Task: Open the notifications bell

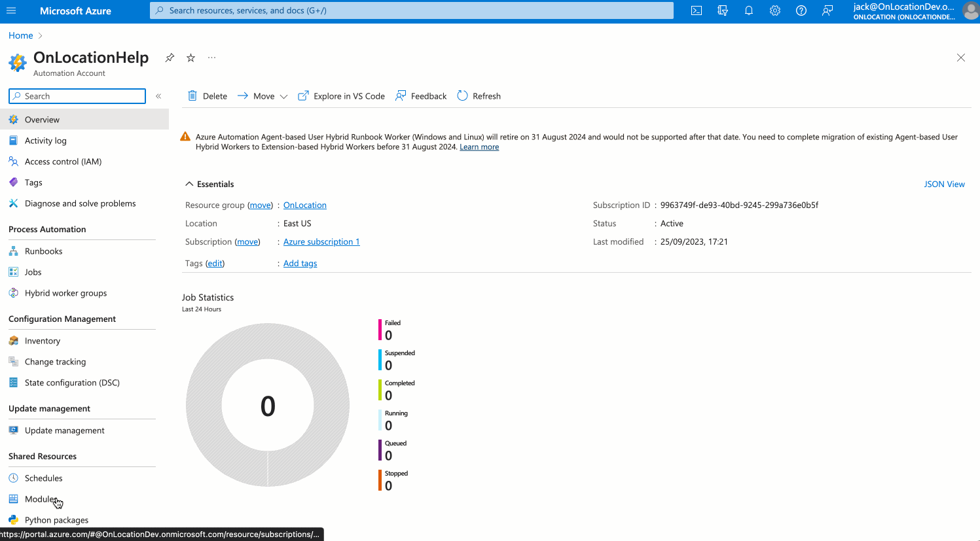Action: pos(749,10)
